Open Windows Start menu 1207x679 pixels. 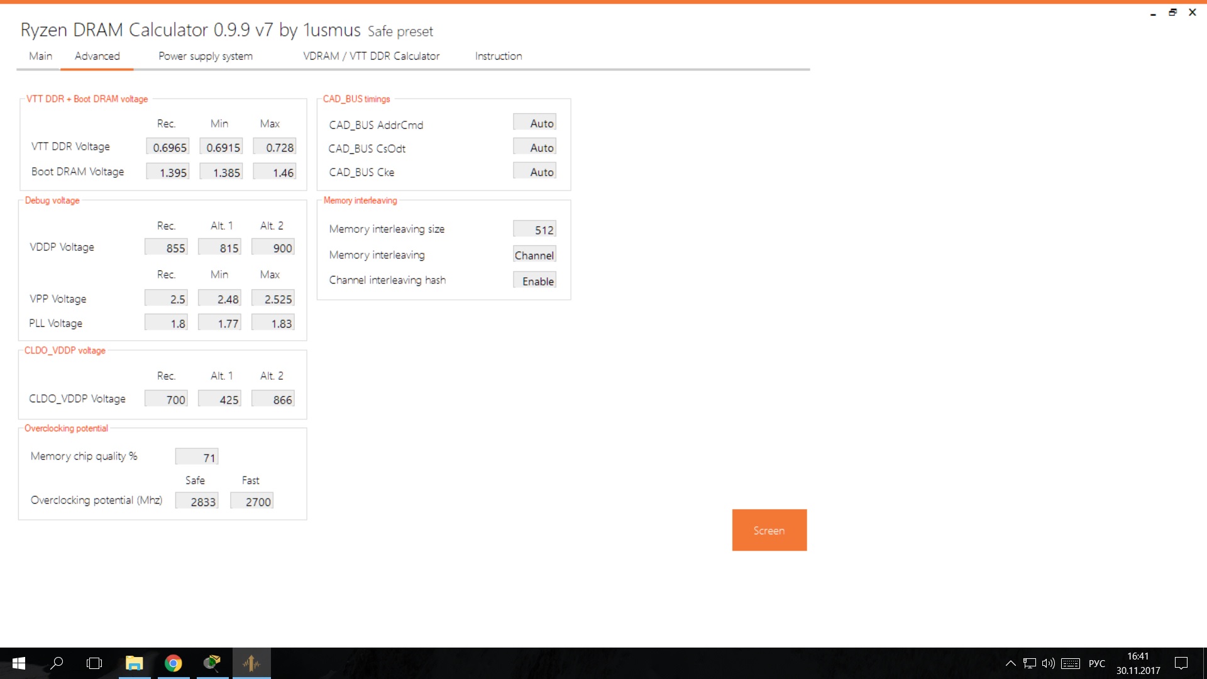coord(18,663)
